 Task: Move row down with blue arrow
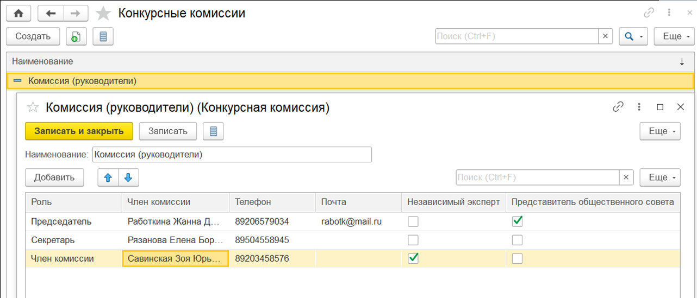[128, 177]
